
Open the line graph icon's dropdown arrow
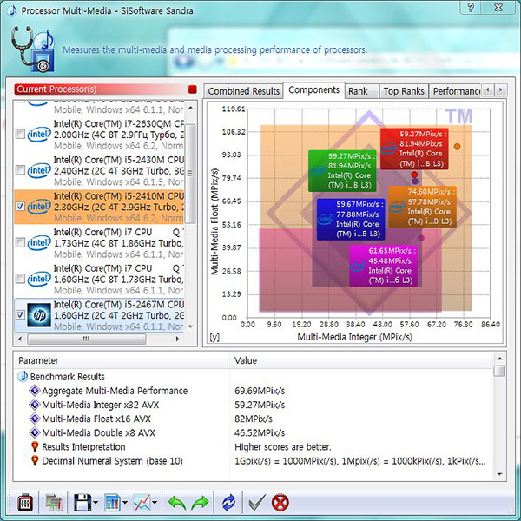155,503
